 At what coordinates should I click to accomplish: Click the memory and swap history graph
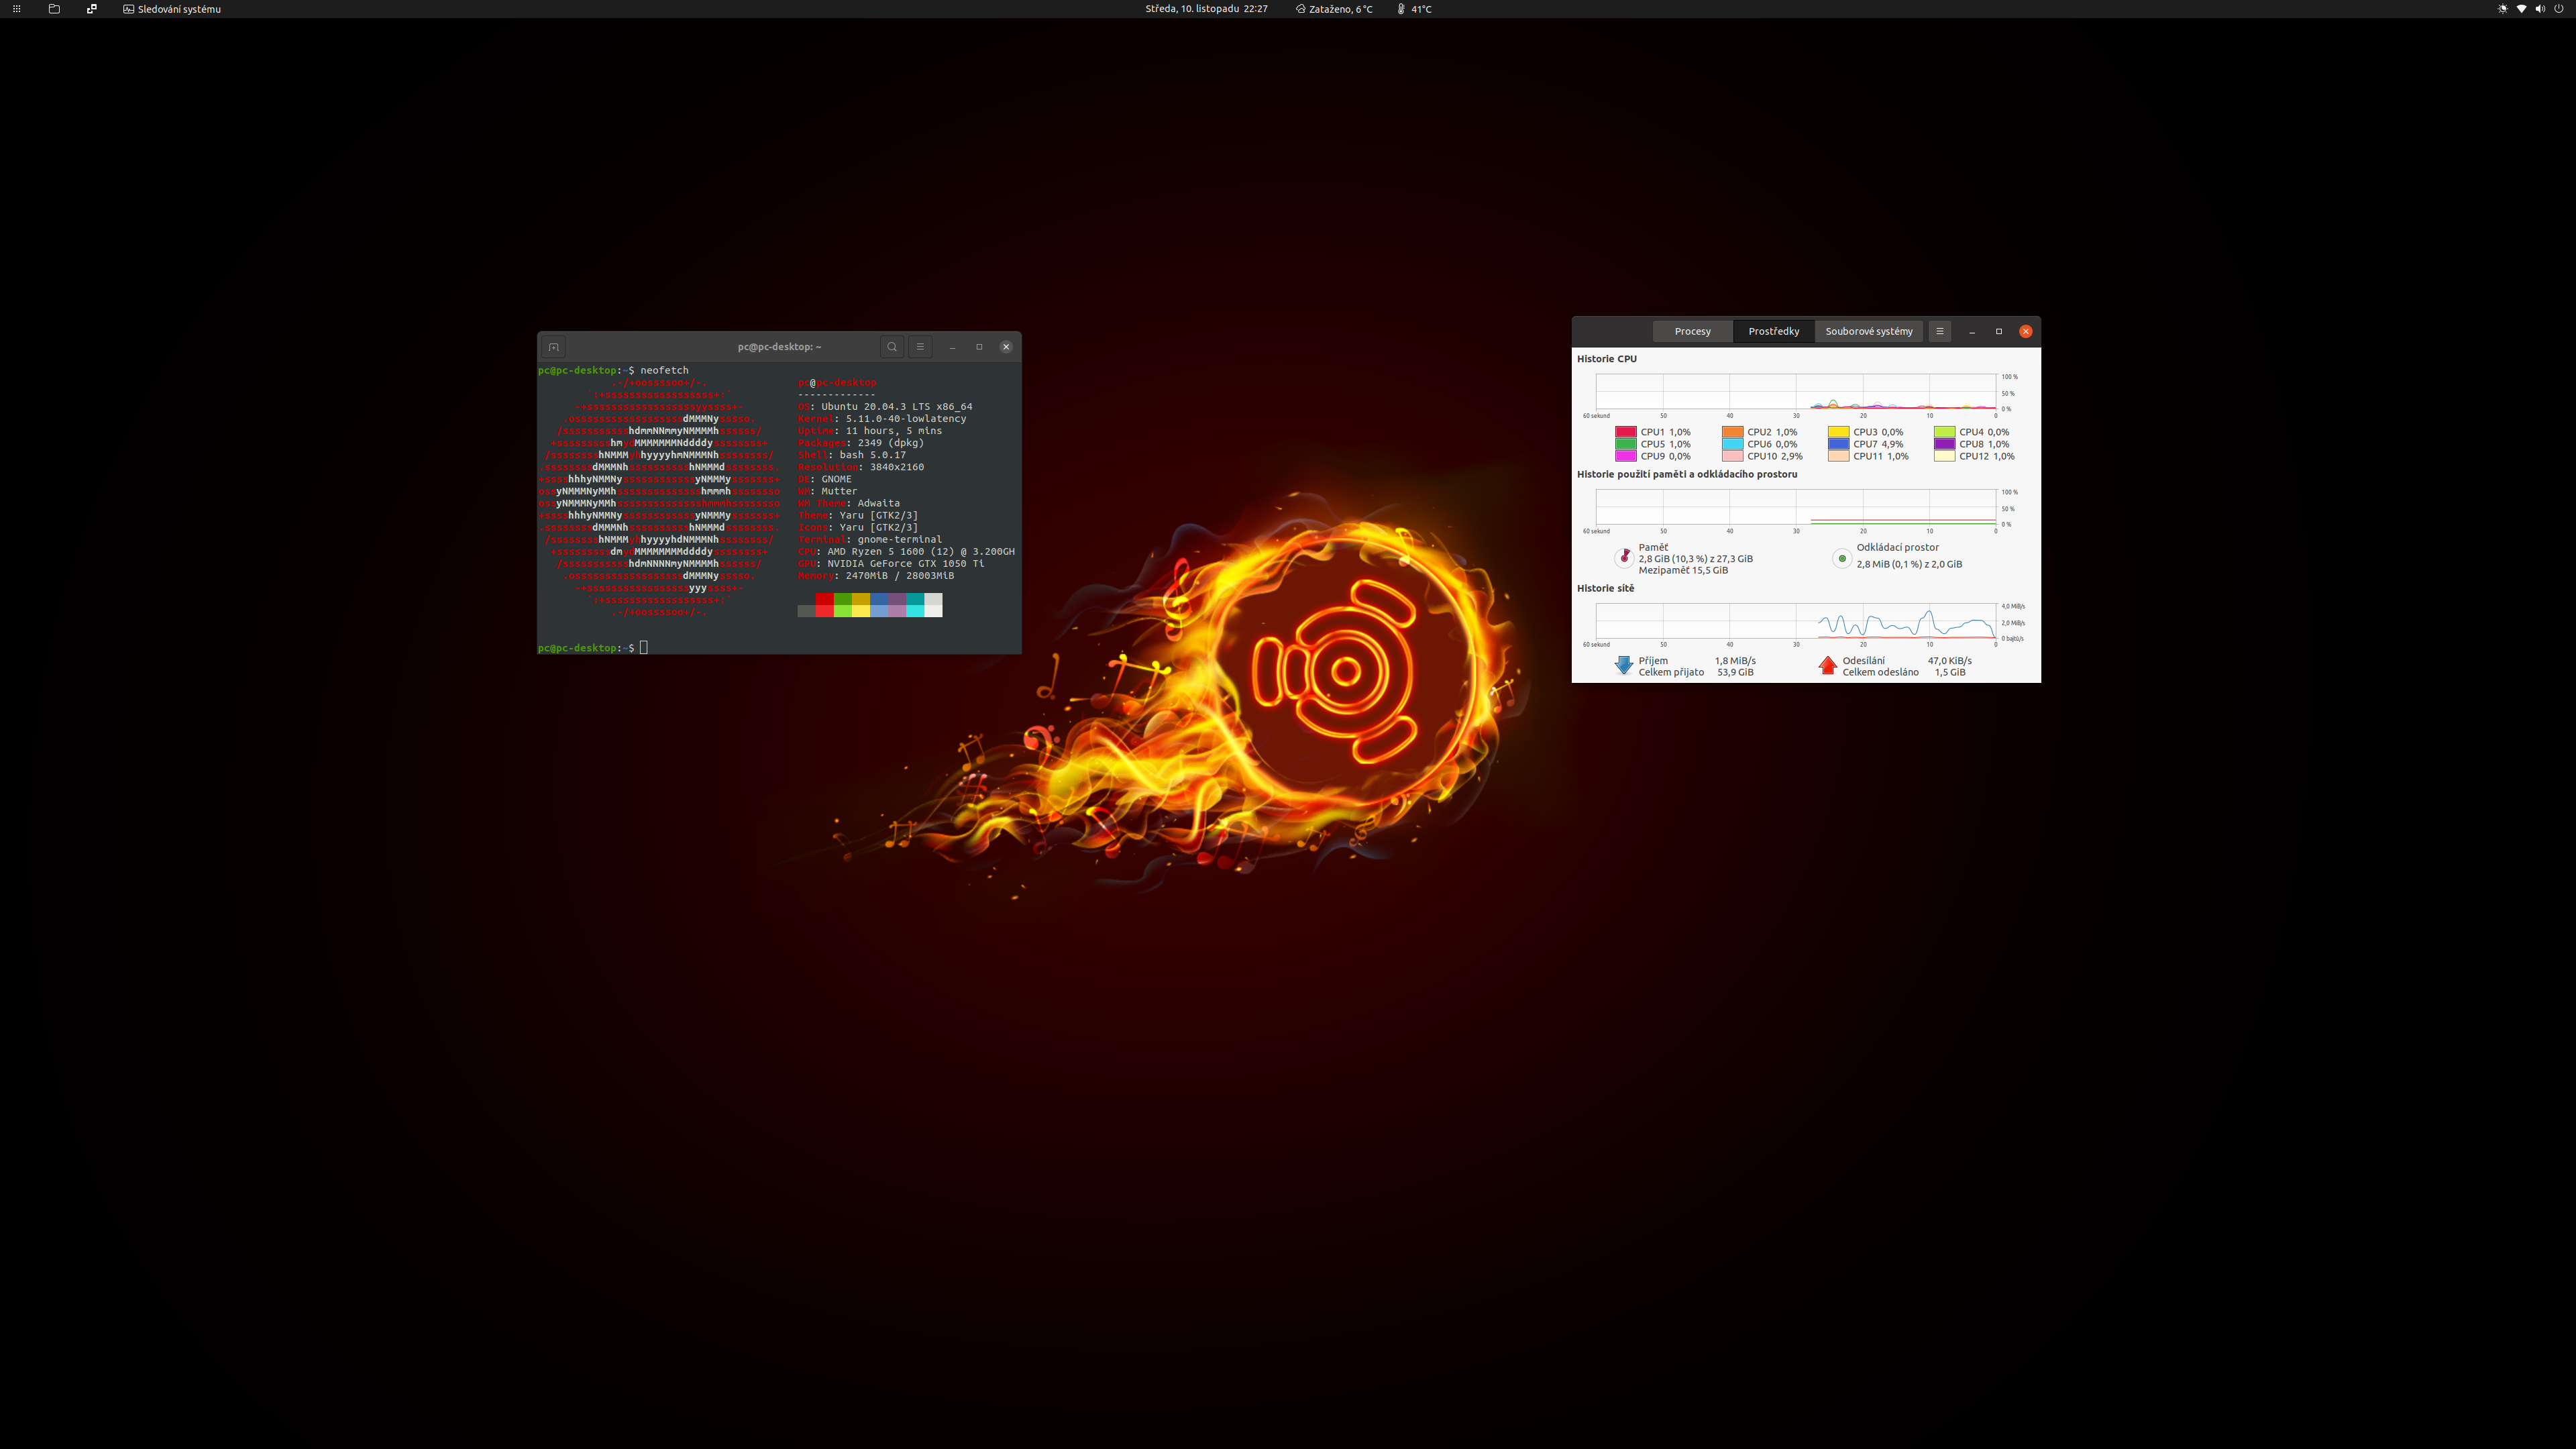tap(1796, 507)
